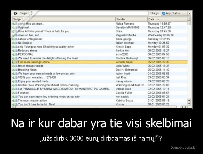203x154 pixels.
Task: Click into the Search text field
Action: click(x=89, y=13)
